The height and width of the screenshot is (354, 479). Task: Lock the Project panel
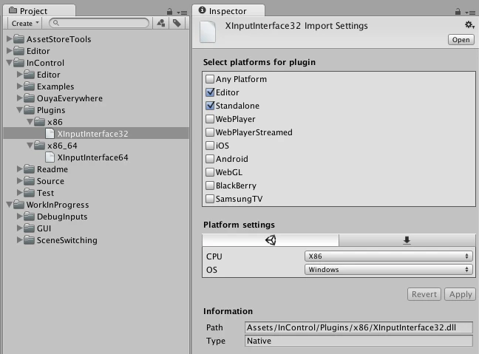[x=169, y=12]
